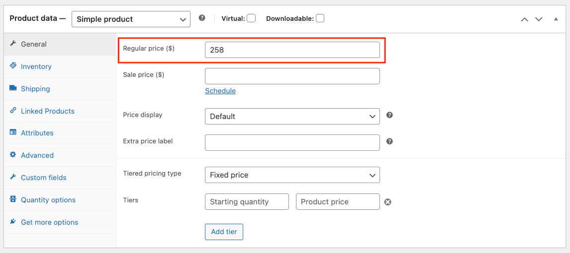
Task: Move Product data panel down
Action: [539, 19]
